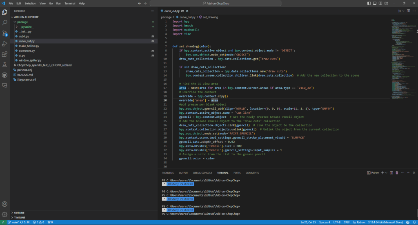
Task: Open the Extensions view
Action: 5,54
